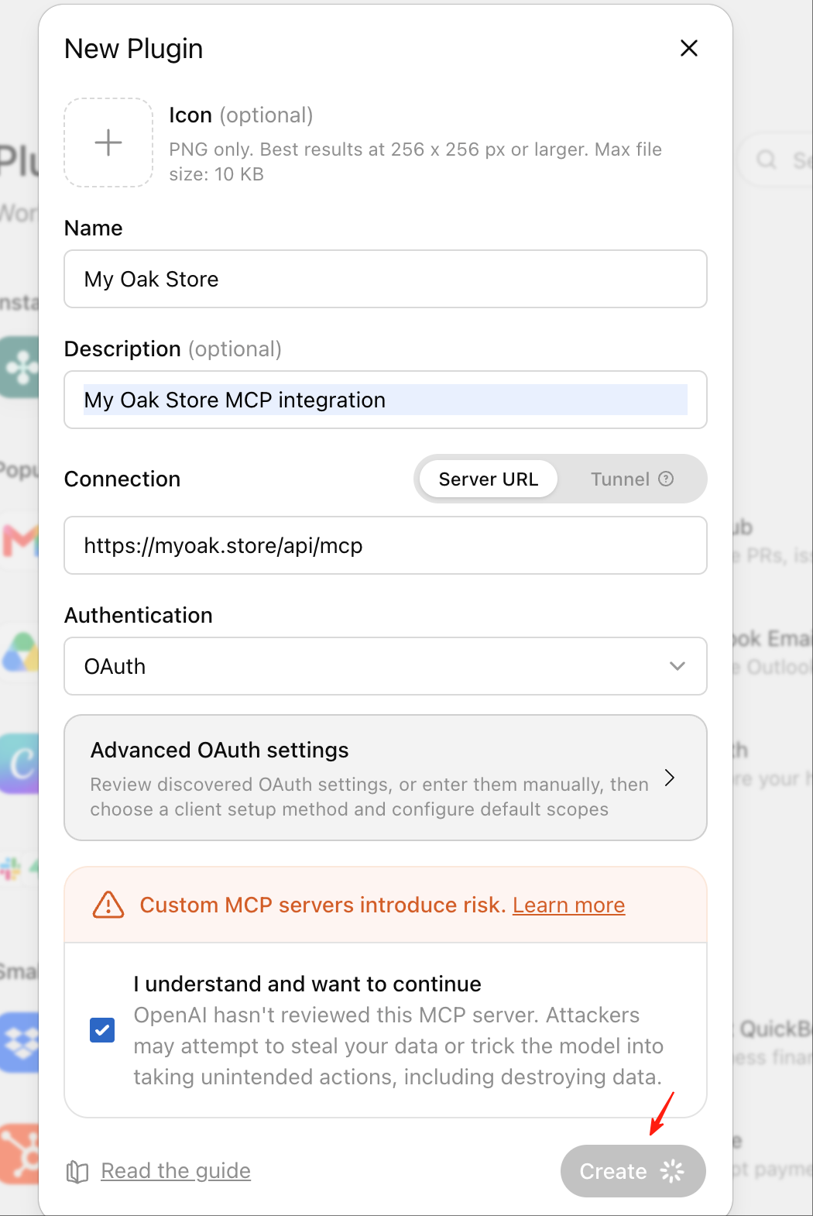Screen dimensions: 813x1216
Task: Switch connection to Server URL
Action: 489,479
